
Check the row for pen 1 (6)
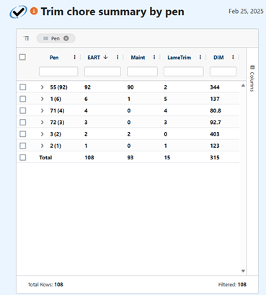point(23,99)
